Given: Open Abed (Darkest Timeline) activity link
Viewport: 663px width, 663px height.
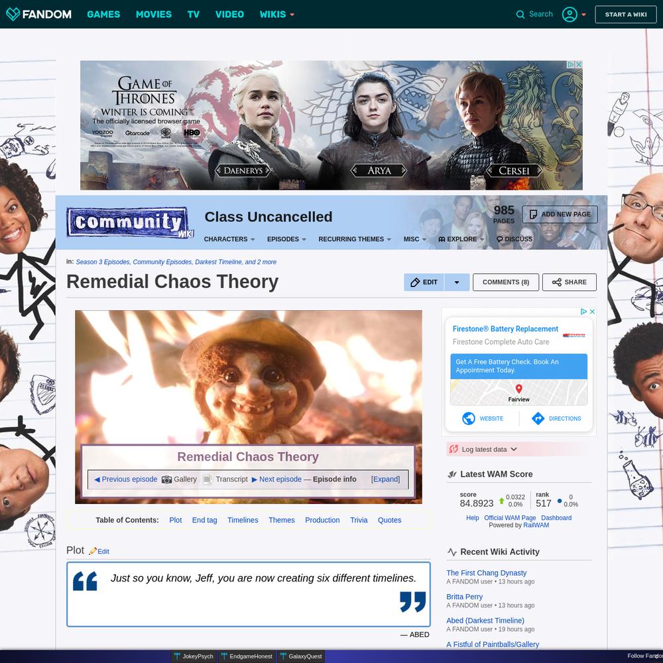Looking at the screenshot, I should click(485, 621).
